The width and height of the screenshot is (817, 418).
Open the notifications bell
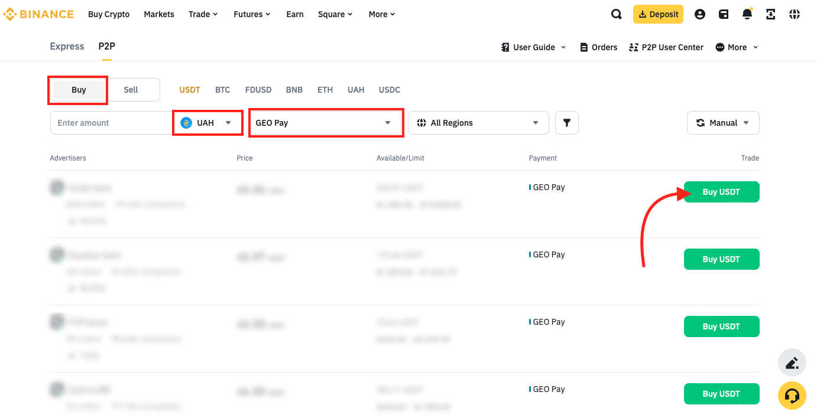[747, 14]
